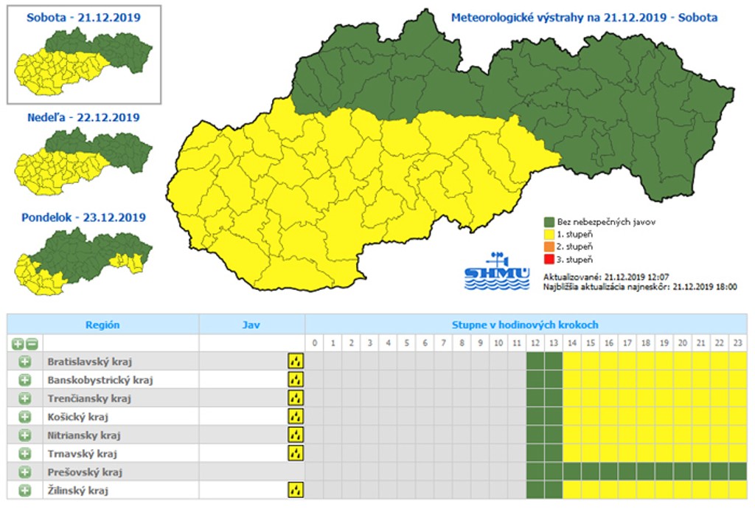Screen dimensions: 755x529
Task: Click the green expand-all plus icon in header row
Action: coord(18,344)
